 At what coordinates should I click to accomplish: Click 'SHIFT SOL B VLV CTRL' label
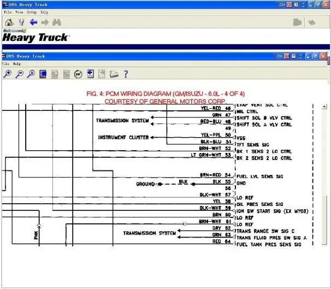264,118
